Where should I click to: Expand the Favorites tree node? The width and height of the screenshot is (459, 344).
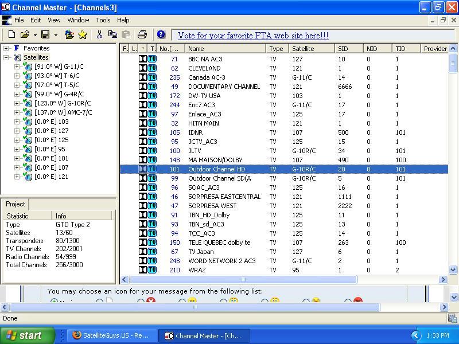coord(6,48)
